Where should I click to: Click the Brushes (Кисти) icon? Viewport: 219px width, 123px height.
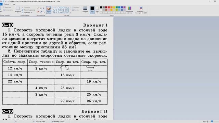point(49,8)
